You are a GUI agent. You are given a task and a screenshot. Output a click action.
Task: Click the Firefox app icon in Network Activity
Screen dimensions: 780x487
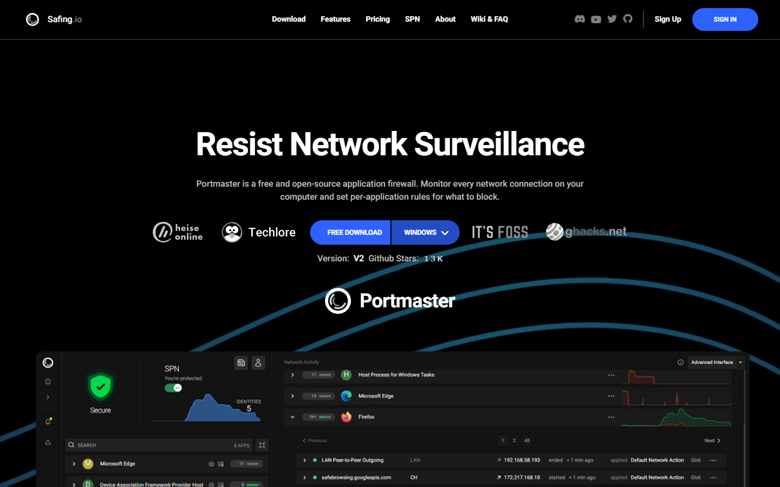coord(347,417)
